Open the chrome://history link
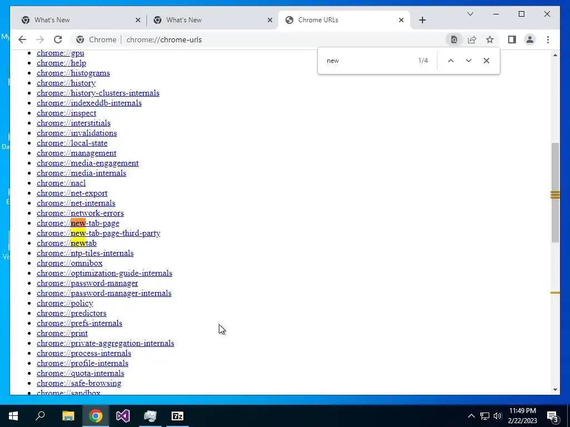 [x=66, y=83]
